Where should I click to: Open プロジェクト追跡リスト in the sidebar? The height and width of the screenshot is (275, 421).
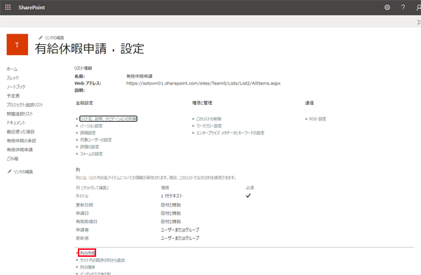25,105
